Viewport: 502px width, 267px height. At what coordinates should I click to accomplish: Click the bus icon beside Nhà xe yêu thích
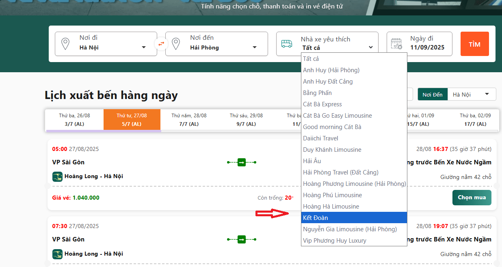[287, 44]
